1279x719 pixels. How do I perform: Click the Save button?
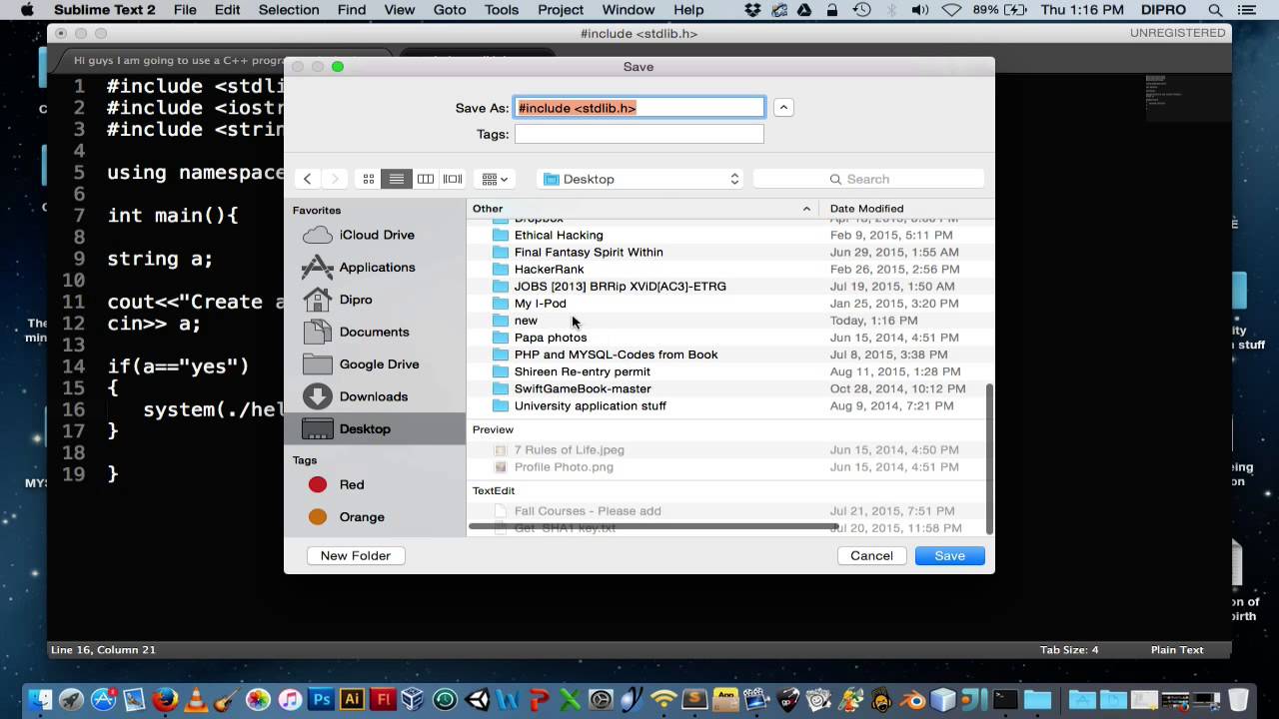pos(949,556)
